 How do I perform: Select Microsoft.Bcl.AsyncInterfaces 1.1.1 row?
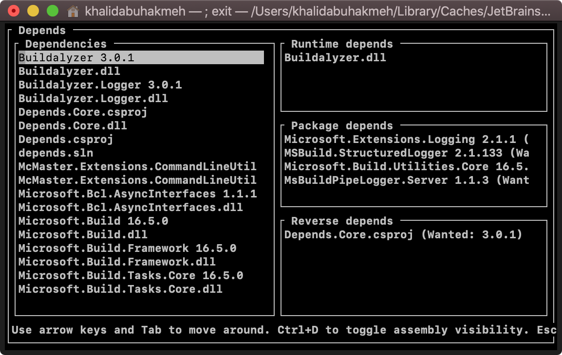[138, 194]
